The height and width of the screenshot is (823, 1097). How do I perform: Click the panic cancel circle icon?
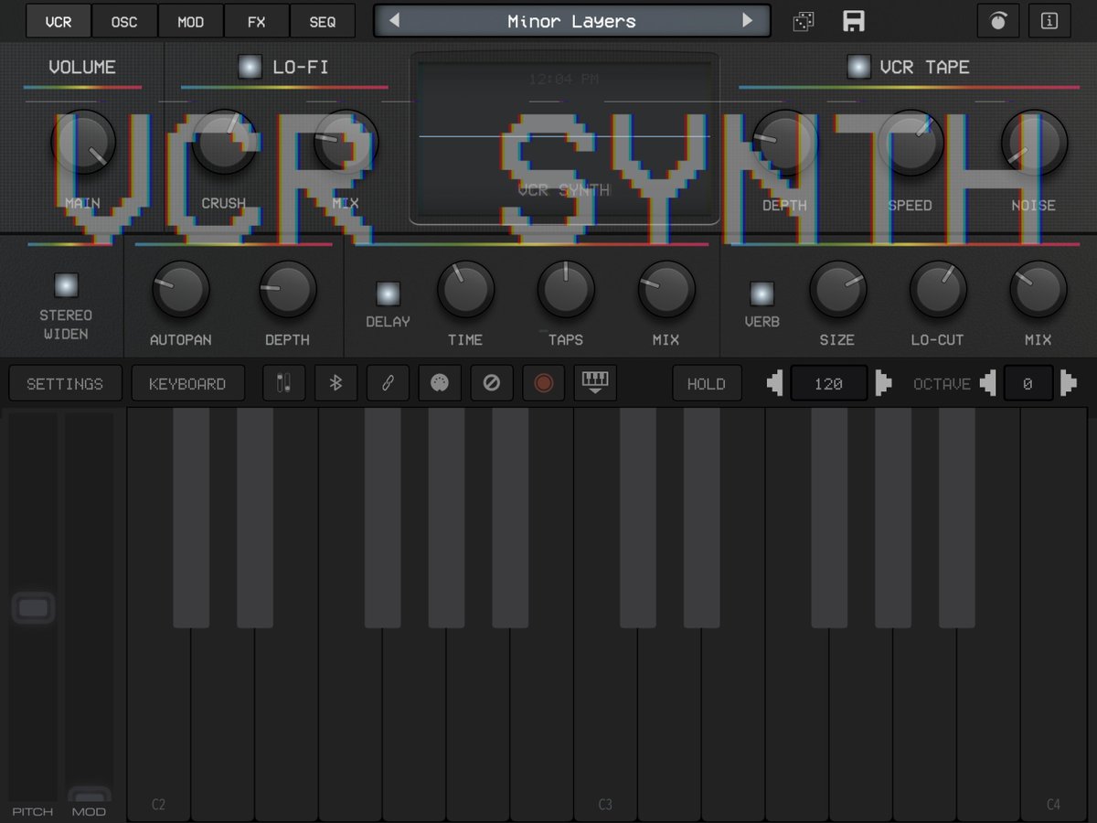point(492,384)
